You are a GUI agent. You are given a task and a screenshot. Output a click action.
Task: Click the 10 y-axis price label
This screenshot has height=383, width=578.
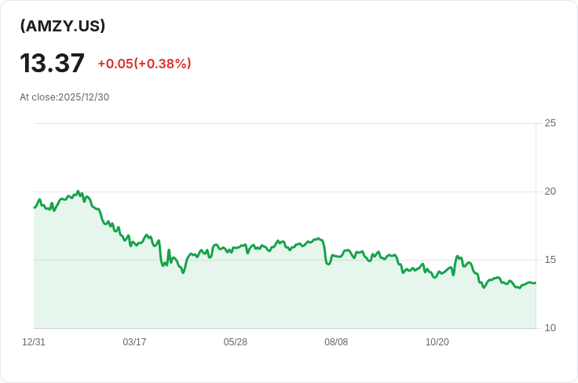tap(550, 328)
